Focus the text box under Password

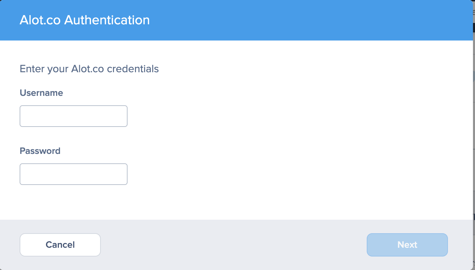click(x=73, y=174)
